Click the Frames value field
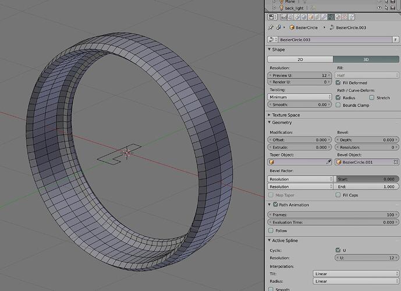The image size is (401, 291). (333, 215)
